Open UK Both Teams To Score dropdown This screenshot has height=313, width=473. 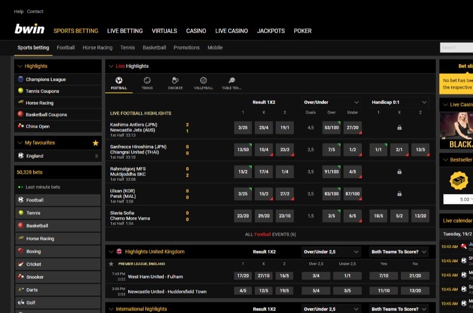pyautogui.click(x=399, y=252)
